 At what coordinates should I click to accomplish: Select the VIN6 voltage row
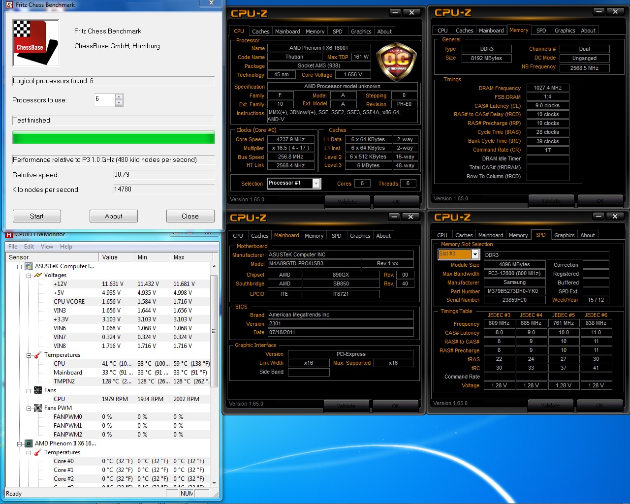click(x=131, y=328)
